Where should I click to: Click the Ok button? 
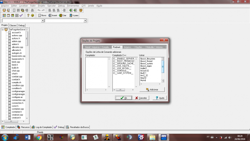point(123,98)
